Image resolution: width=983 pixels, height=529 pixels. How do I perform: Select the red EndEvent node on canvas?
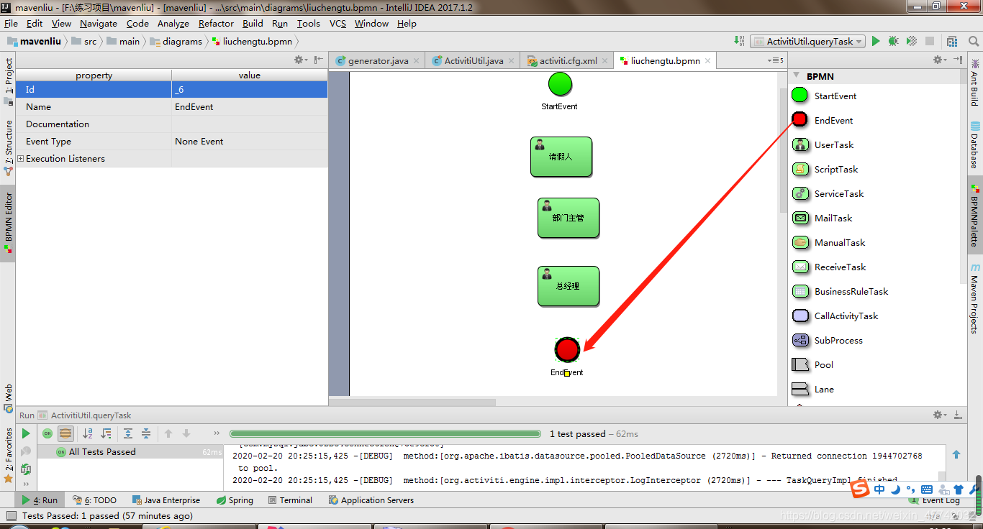(x=567, y=349)
